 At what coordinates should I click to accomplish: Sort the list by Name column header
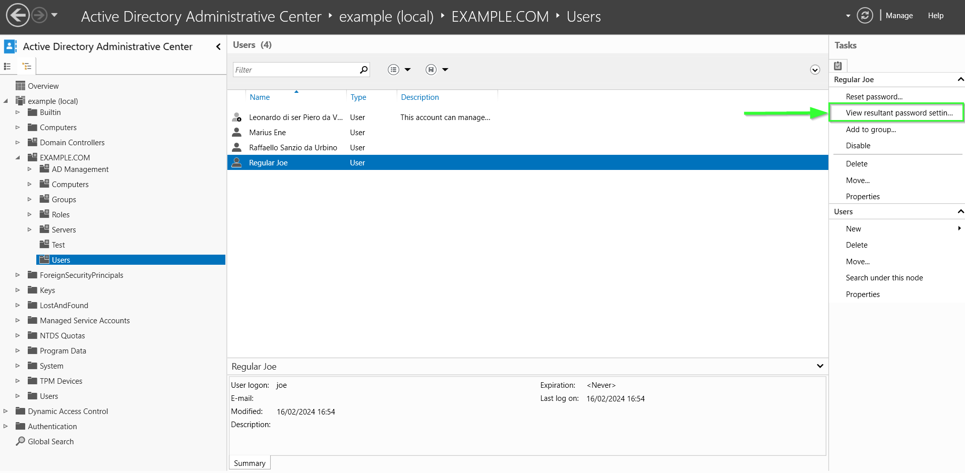(x=260, y=97)
